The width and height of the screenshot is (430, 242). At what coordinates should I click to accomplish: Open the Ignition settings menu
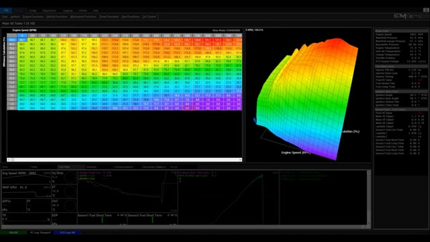tap(15, 17)
